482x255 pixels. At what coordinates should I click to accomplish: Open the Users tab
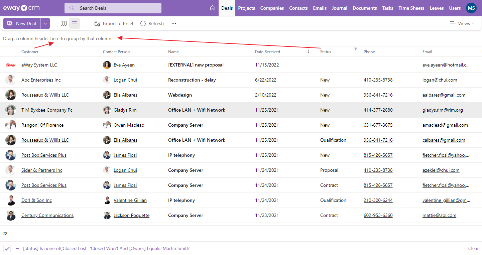pyautogui.click(x=455, y=8)
